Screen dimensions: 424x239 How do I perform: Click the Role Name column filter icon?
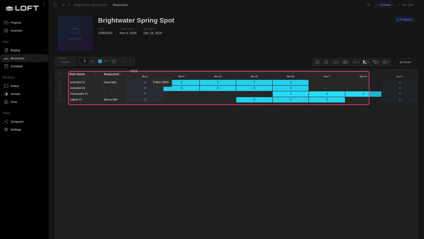(x=95, y=74)
